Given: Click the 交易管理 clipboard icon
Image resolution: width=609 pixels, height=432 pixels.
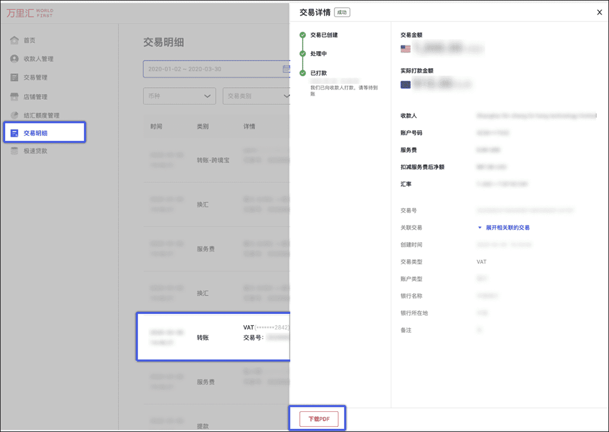Looking at the screenshot, I should click(x=14, y=78).
